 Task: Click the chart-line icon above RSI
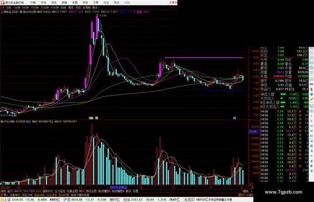[x=312, y=79]
